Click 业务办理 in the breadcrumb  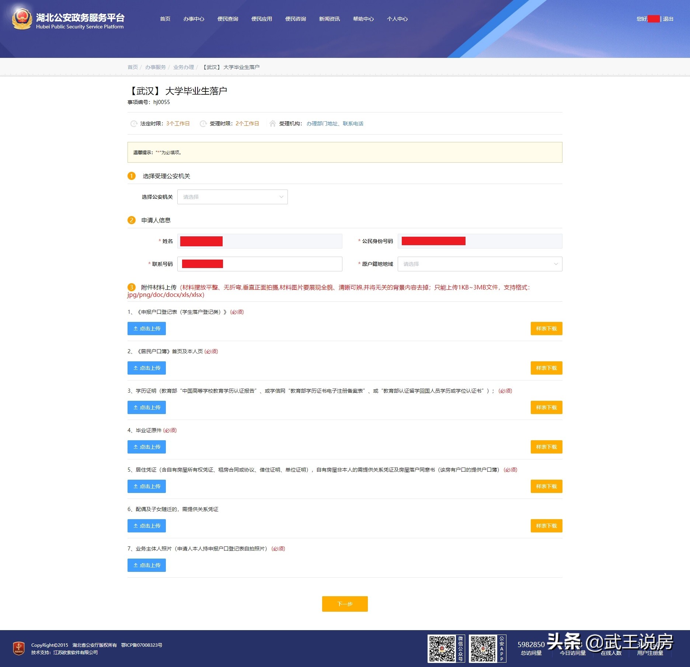(x=184, y=67)
